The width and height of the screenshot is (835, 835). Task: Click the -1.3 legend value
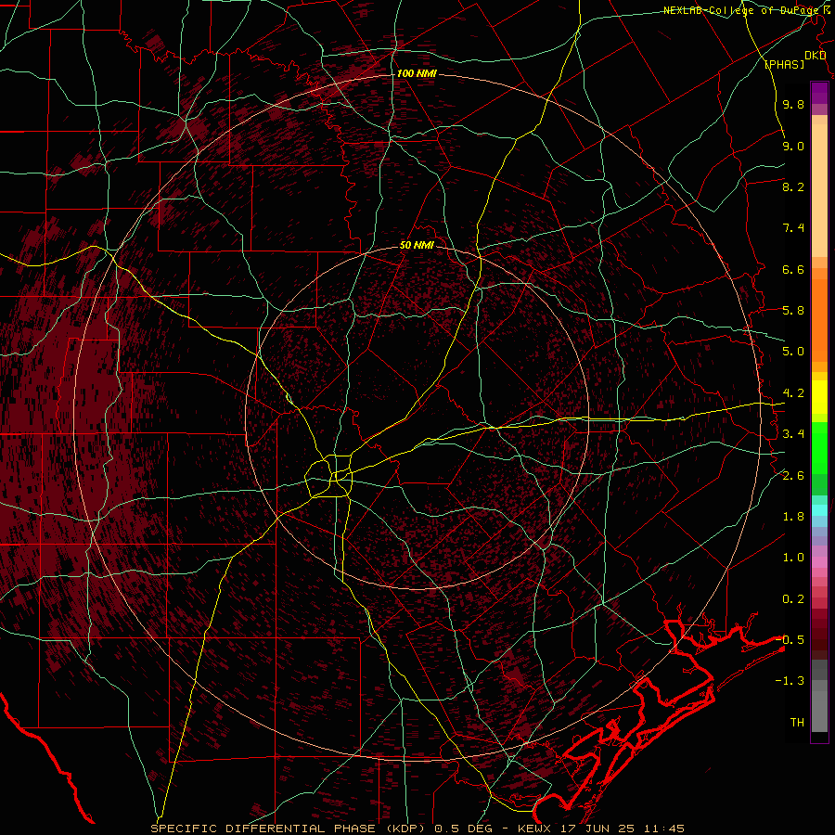click(x=790, y=682)
